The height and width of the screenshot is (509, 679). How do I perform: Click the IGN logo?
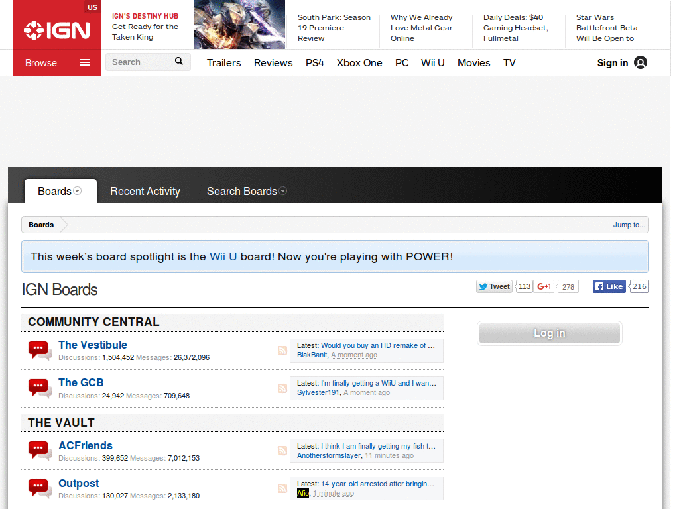57,30
